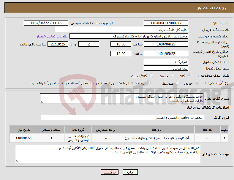
Task: Click the جزئیات اطلاعات نیاز page header
Action: click(x=212, y=8)
